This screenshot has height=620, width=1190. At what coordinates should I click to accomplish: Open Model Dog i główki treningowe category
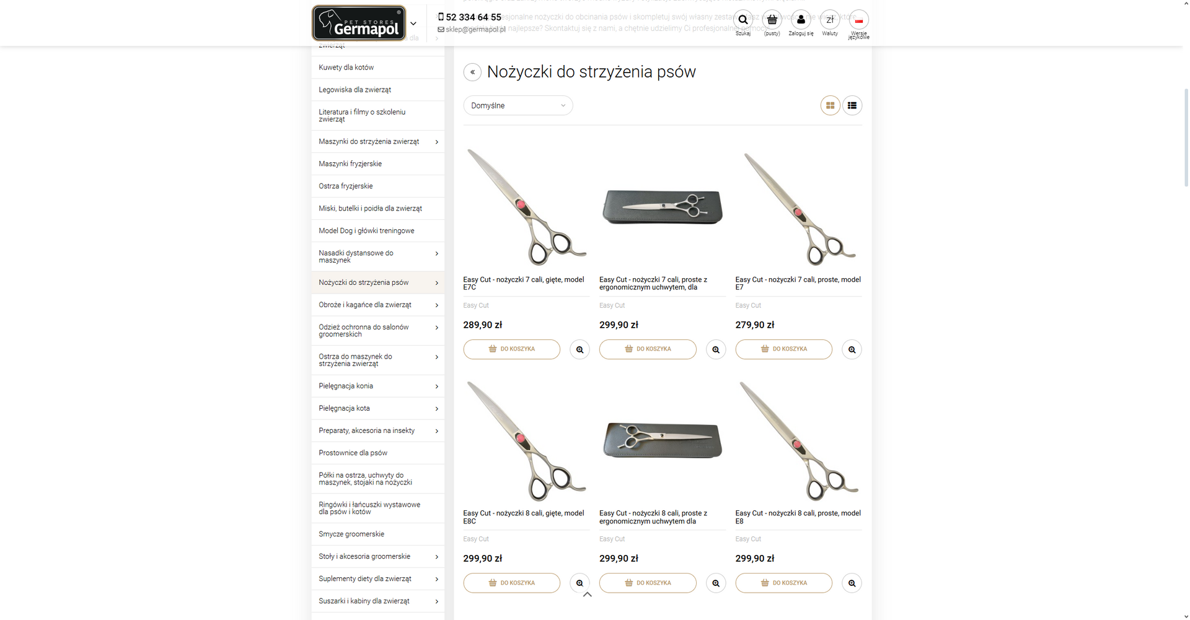click(378, 231)
